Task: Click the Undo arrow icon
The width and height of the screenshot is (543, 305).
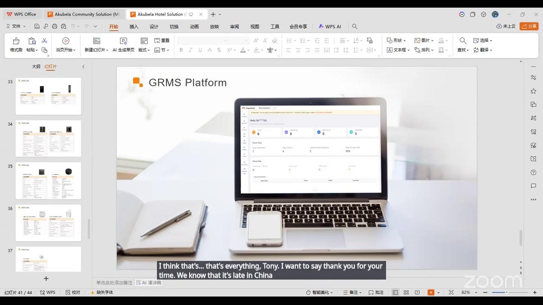Action: [x=73, y=26]
